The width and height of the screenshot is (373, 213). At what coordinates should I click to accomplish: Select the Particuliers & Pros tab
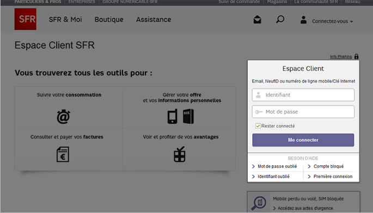click(38, 2)
